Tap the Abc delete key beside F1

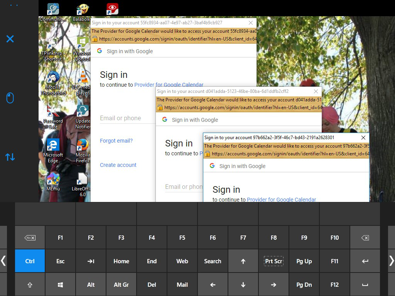click(30, 237)
